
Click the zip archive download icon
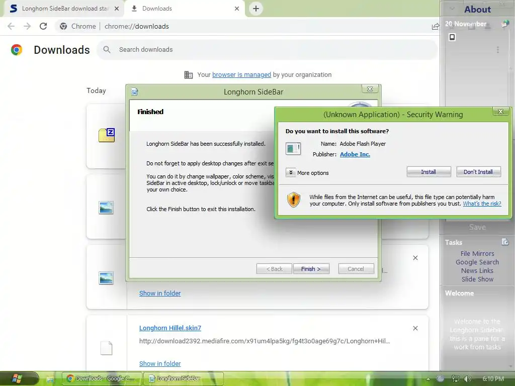[x=107, y=135]
